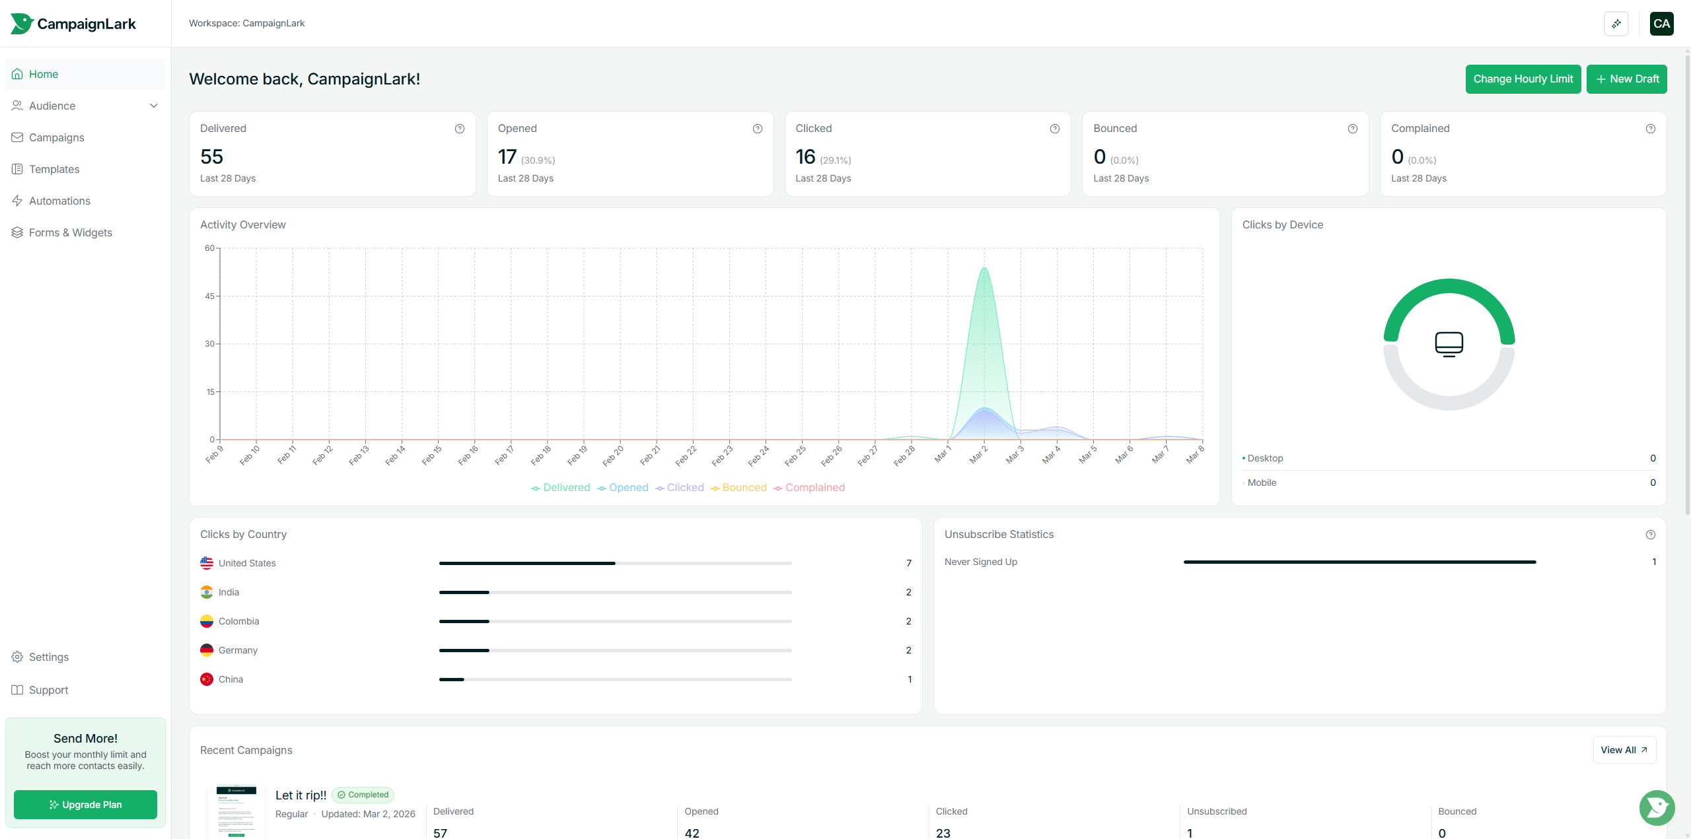Click the United States clicks progress bar
This screenshot has height=839, width=1691.
click(x=615, y=563)
